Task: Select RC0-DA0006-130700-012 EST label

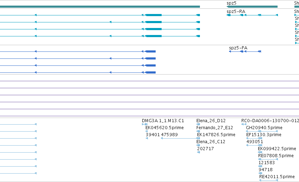Action: pos(270,121)
